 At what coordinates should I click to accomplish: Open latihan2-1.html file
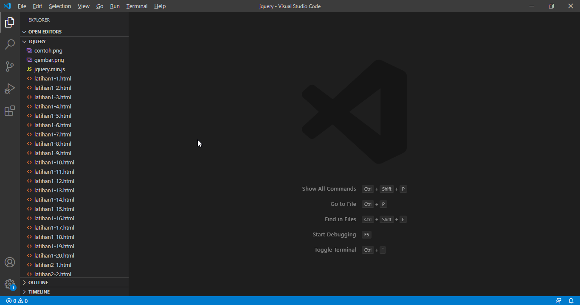point(74,265)
